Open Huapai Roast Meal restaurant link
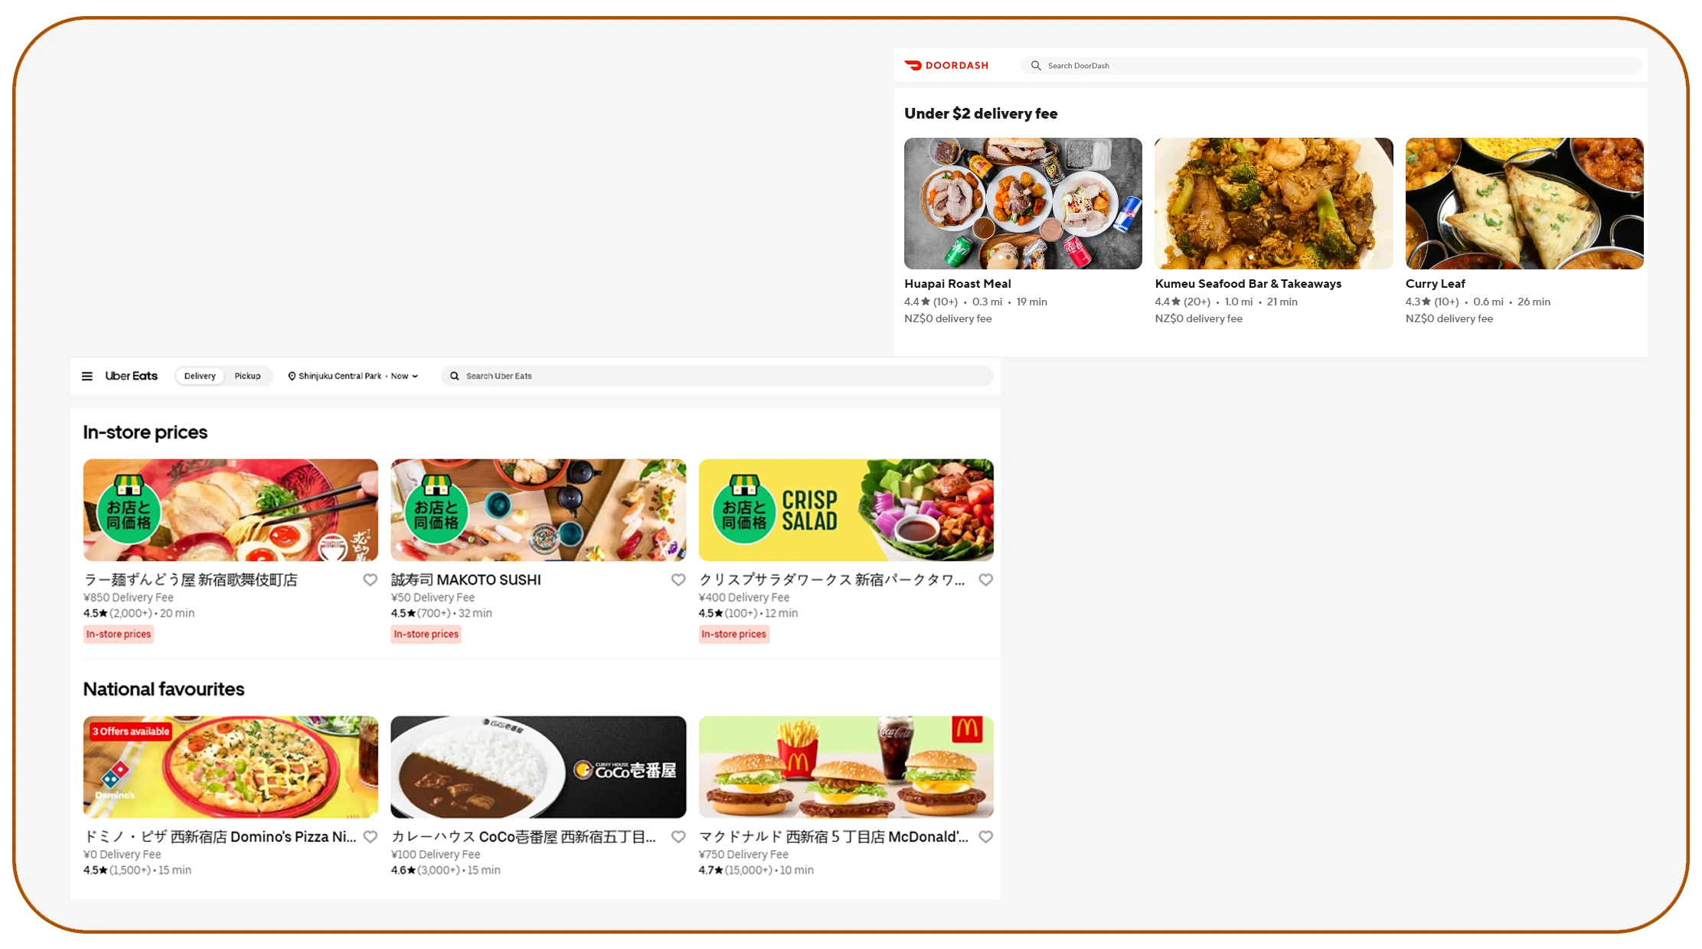This screenshot has width=1702, height=949. [x=957, y=284]
